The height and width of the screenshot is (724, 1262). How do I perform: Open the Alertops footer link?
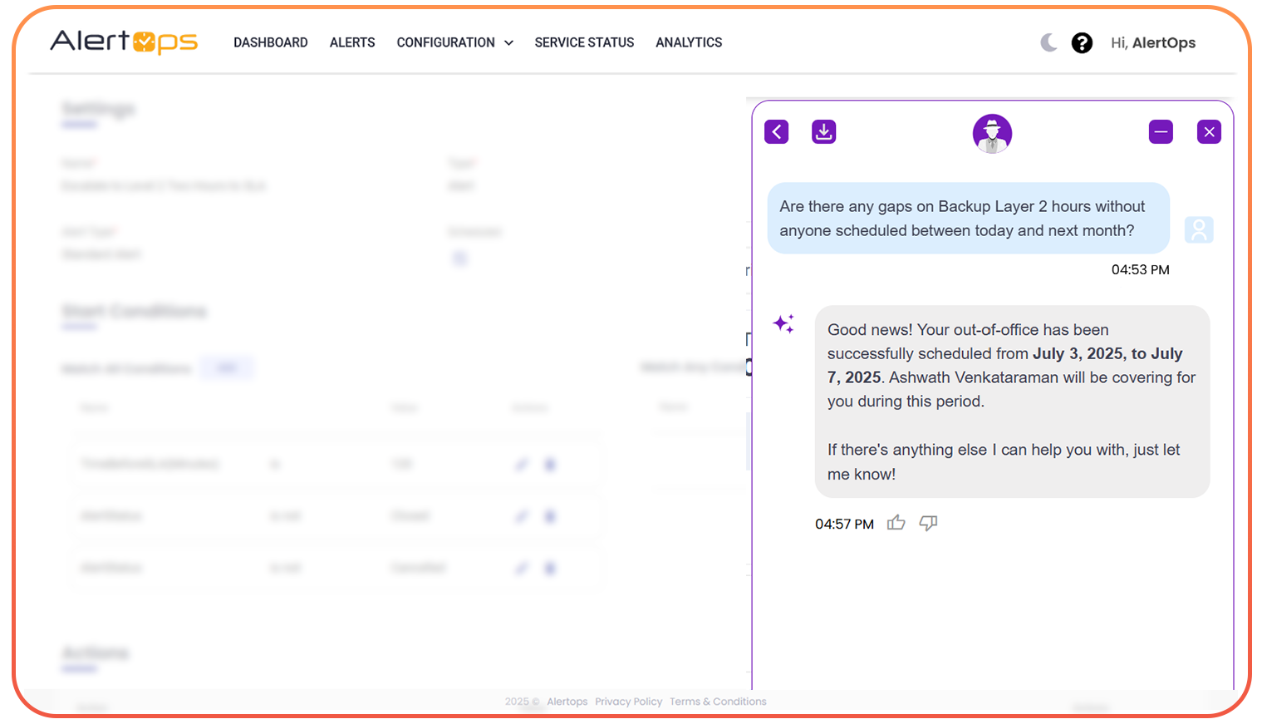coord(567,702)
